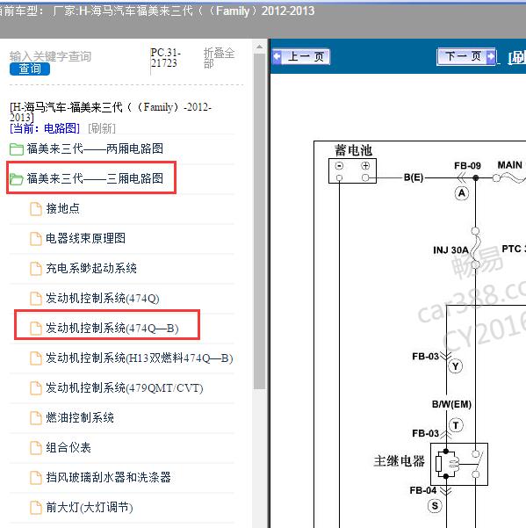The height and width of the screenshot is (528, 526).
Task: Click the page icon beside 发动机控制系统(474Q—B)
Action: [x=36, y=329]
